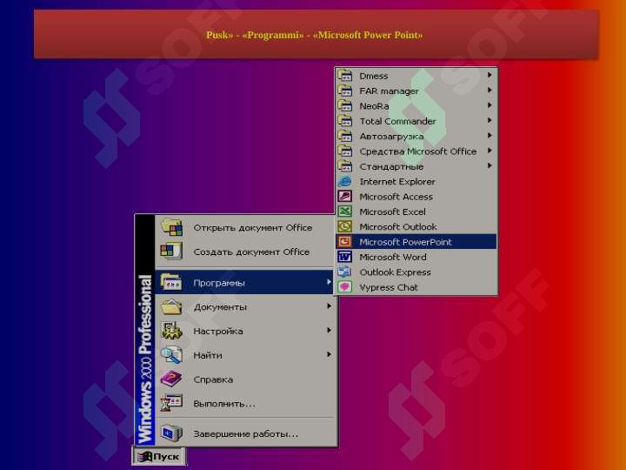Expand the FAR manager submenu arrow
The height and width of the screenshot is (470, 626).
pyautogui.click(x=489, y=90)
